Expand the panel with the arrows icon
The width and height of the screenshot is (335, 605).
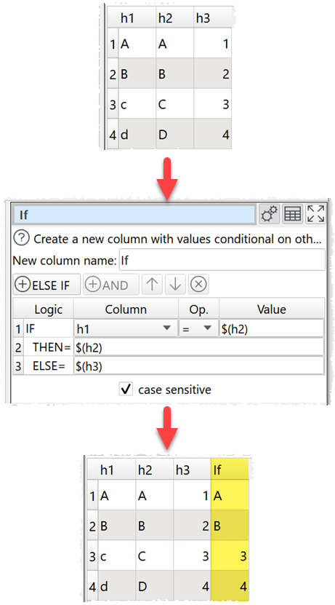pyautogui.click(x=315, y=214)
